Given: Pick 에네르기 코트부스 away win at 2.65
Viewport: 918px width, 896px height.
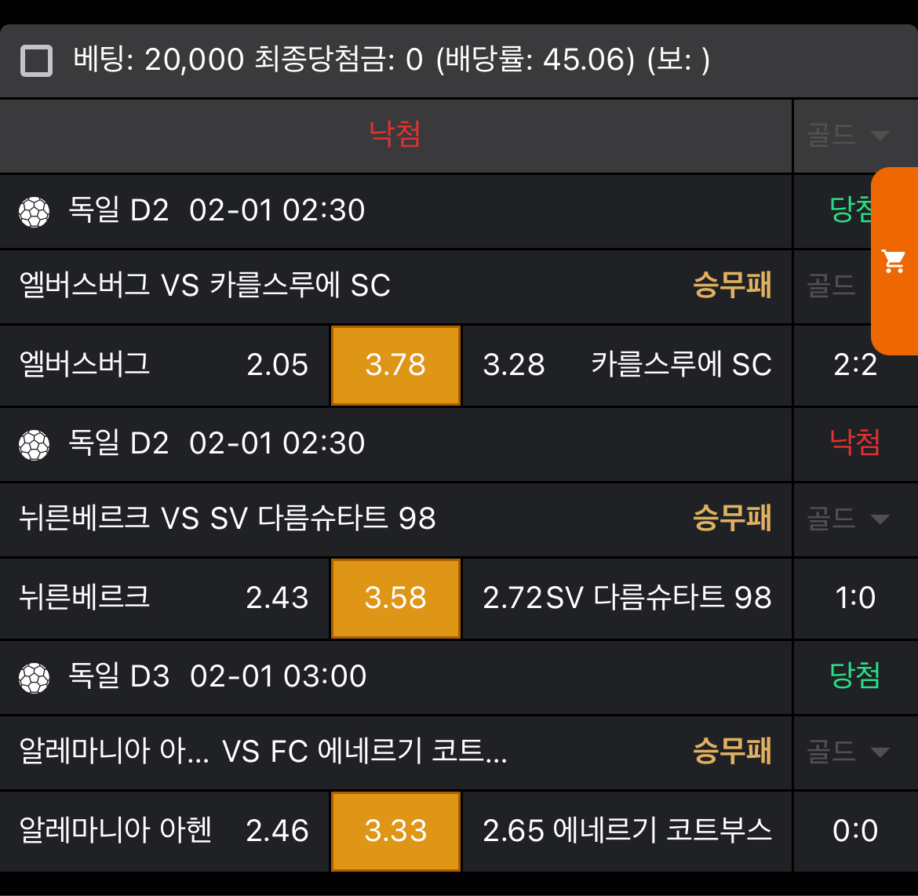Looking at the screenshot, I should (627, 831).
